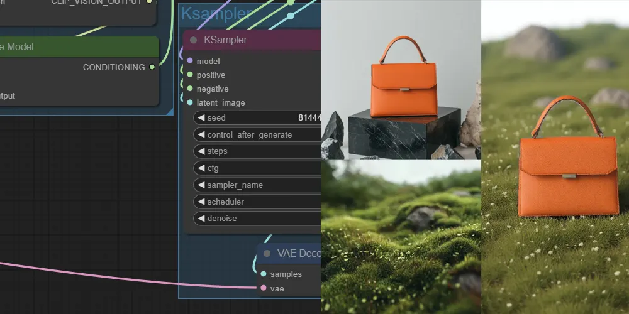
Task: Decrease denoise with left arrow
Action: [x=201, y=219]
